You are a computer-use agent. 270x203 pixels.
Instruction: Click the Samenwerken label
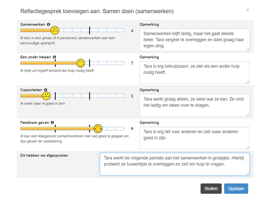click(x=33, y=24)
